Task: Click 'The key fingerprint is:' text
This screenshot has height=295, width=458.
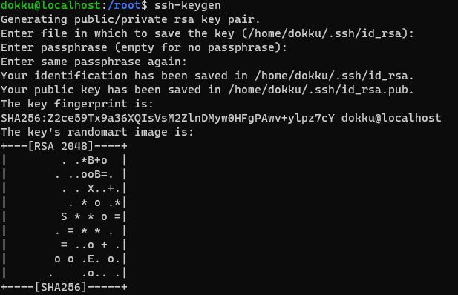Action: point(77,104)
